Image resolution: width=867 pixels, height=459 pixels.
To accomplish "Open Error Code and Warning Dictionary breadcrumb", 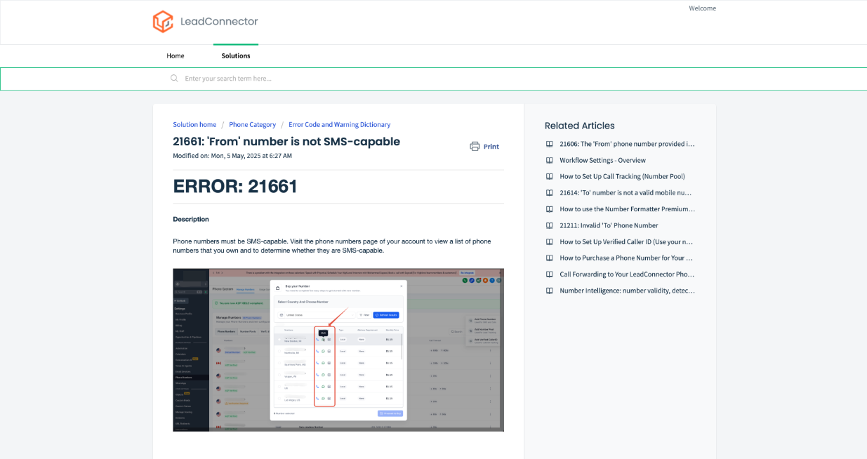I will pos(339,124).
